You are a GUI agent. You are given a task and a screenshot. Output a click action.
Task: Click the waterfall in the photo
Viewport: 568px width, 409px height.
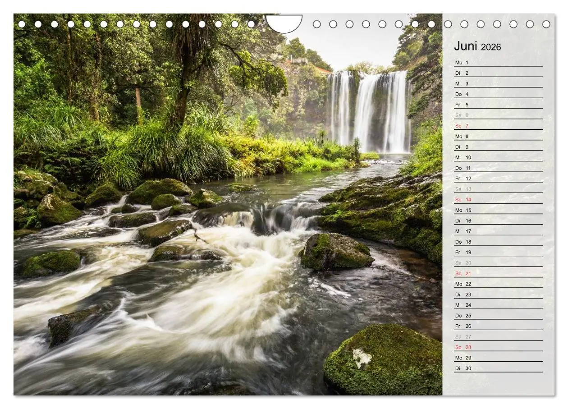pyautogui.click(x=370, y=111)
